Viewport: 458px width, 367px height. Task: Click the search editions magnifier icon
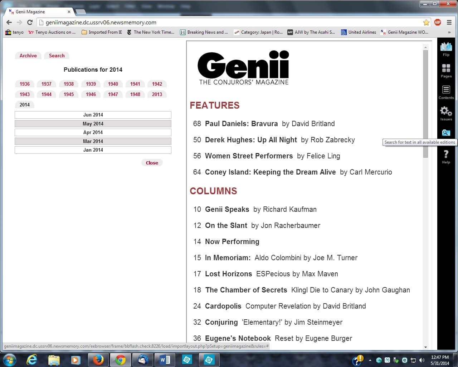(446, 133)
